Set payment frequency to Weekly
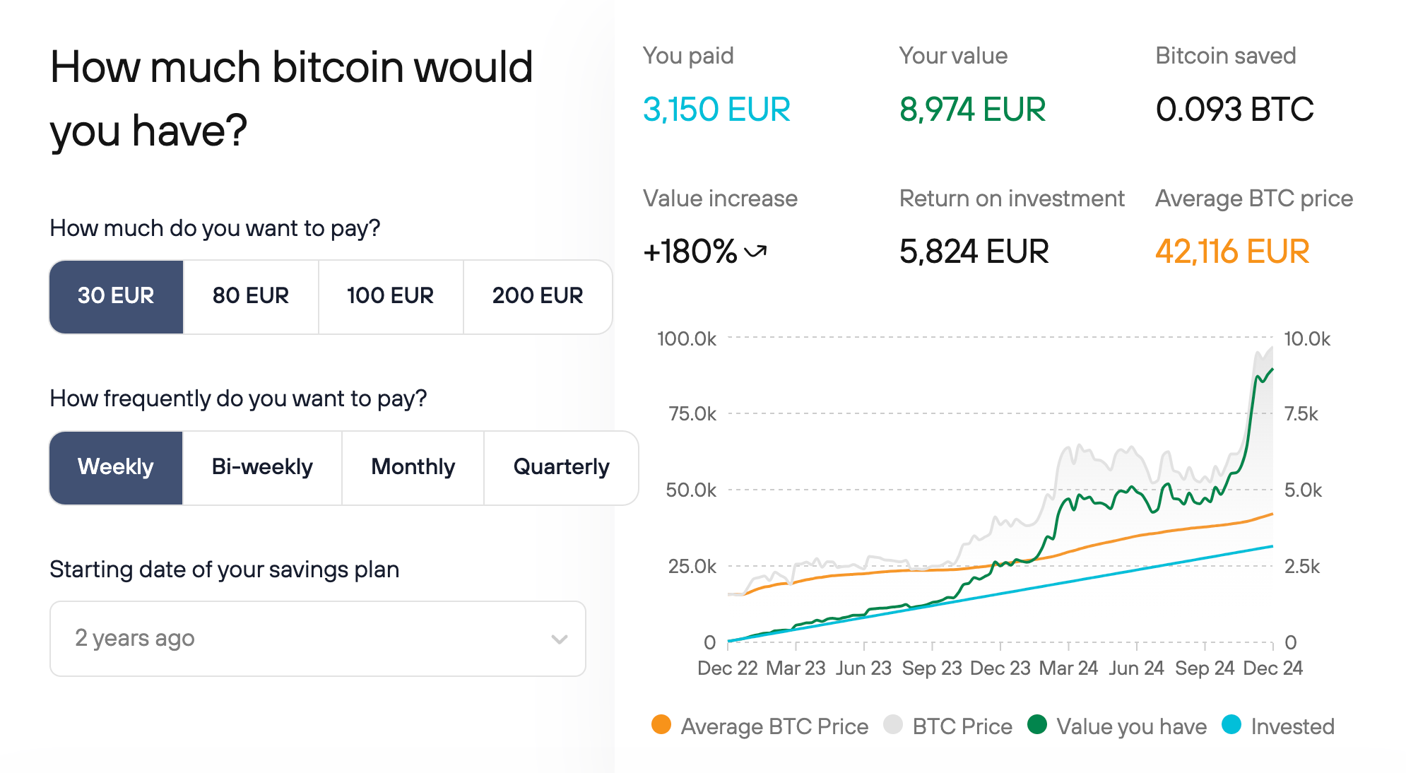 pos(116,467)
